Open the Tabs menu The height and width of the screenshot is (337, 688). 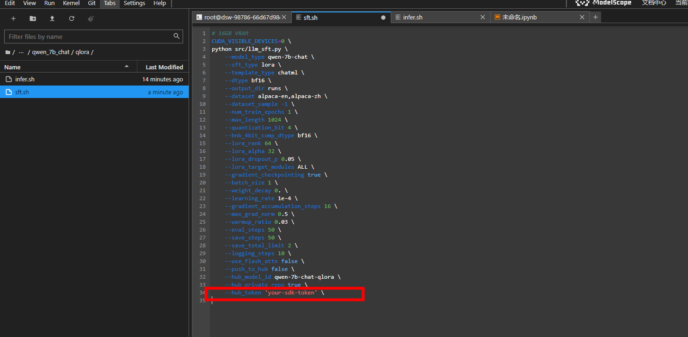pos(110,3)
